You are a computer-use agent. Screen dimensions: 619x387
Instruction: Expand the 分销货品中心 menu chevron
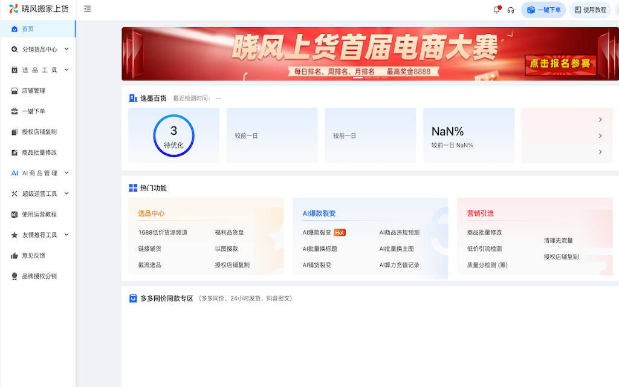pyautogui.click(x=66, y=49)
